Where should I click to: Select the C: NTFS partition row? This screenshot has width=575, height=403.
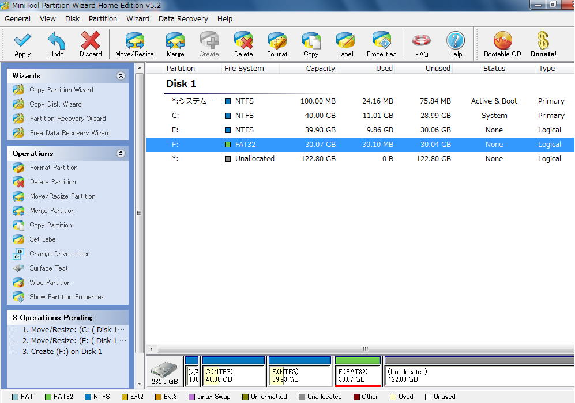pyautogui.click(x=360, y=116)
